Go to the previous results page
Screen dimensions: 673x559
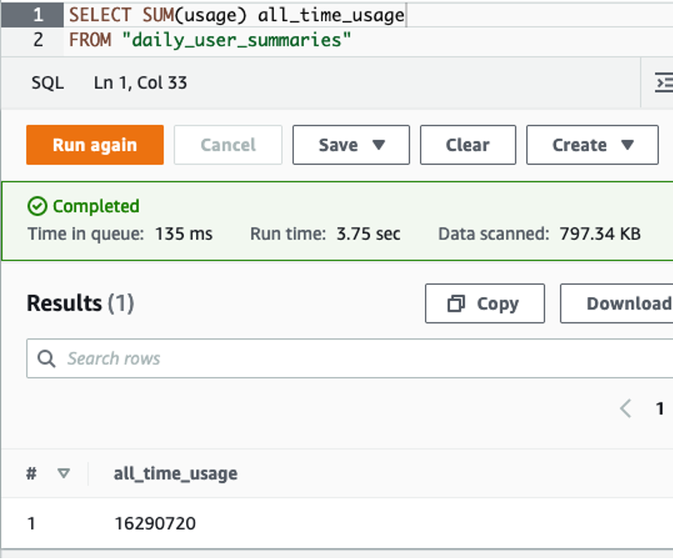pos(626,408)
